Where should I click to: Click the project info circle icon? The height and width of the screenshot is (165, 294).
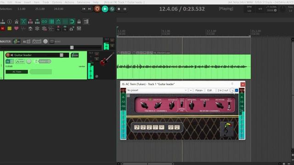[9, 22]
